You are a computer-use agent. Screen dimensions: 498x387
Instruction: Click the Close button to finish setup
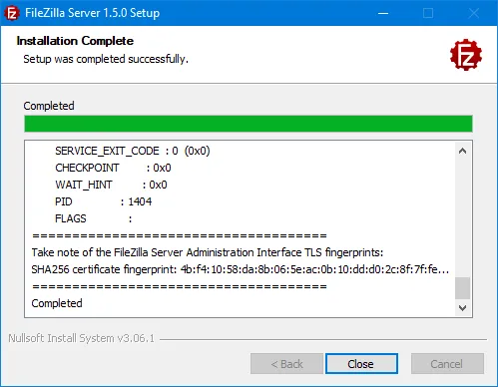point(361,364)
